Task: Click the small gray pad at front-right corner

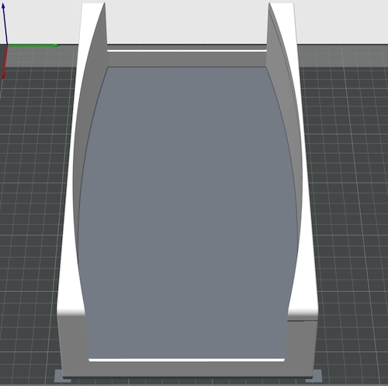Action: point(315,376)
